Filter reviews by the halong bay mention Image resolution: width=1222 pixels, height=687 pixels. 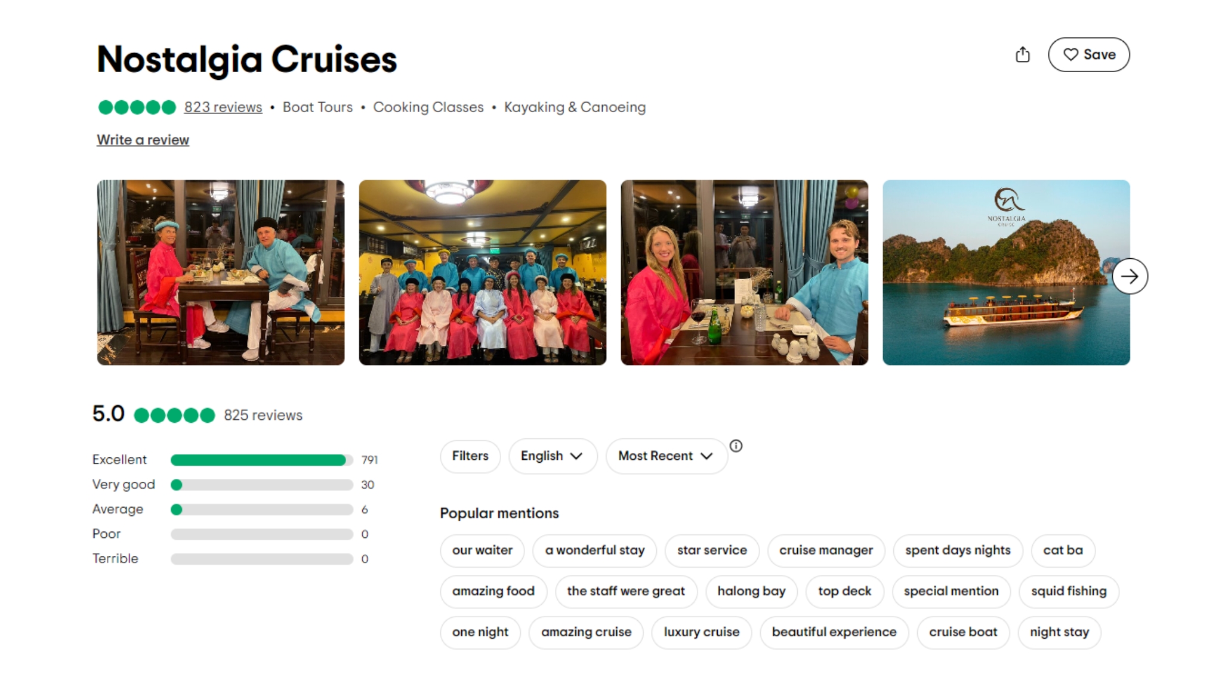click(751, 592)
